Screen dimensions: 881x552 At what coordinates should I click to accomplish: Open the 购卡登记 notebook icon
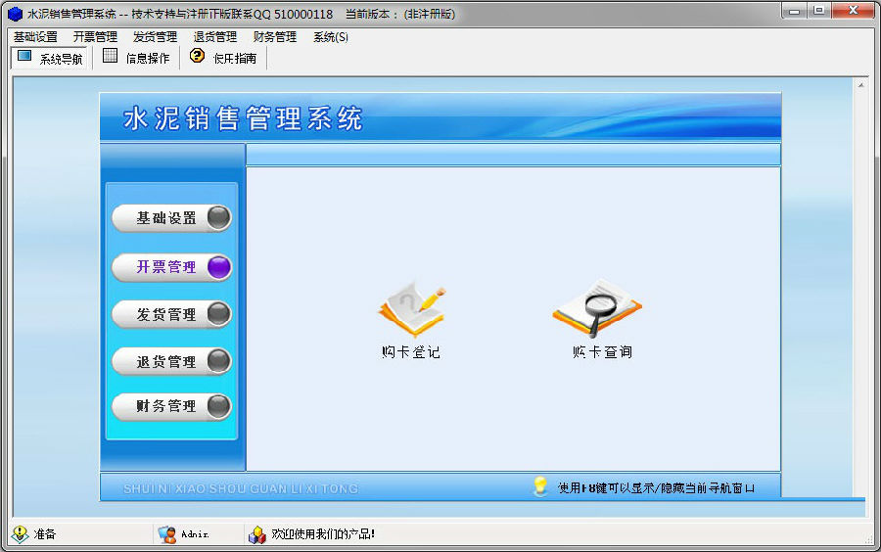(411, 310)
